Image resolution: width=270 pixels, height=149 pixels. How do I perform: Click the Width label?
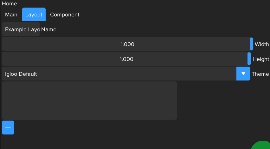click(262, 44)
